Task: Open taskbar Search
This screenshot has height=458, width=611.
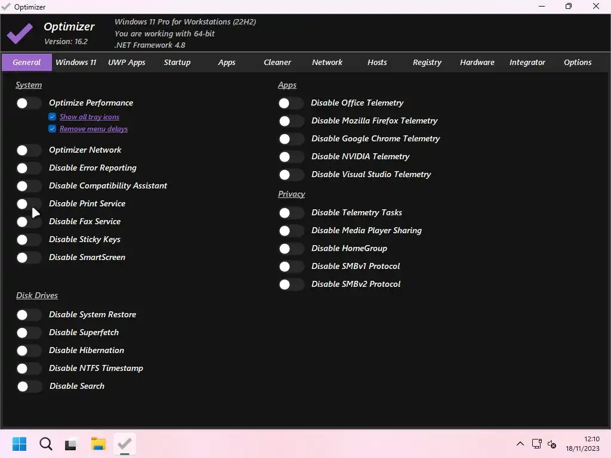Action: point(45,444)
